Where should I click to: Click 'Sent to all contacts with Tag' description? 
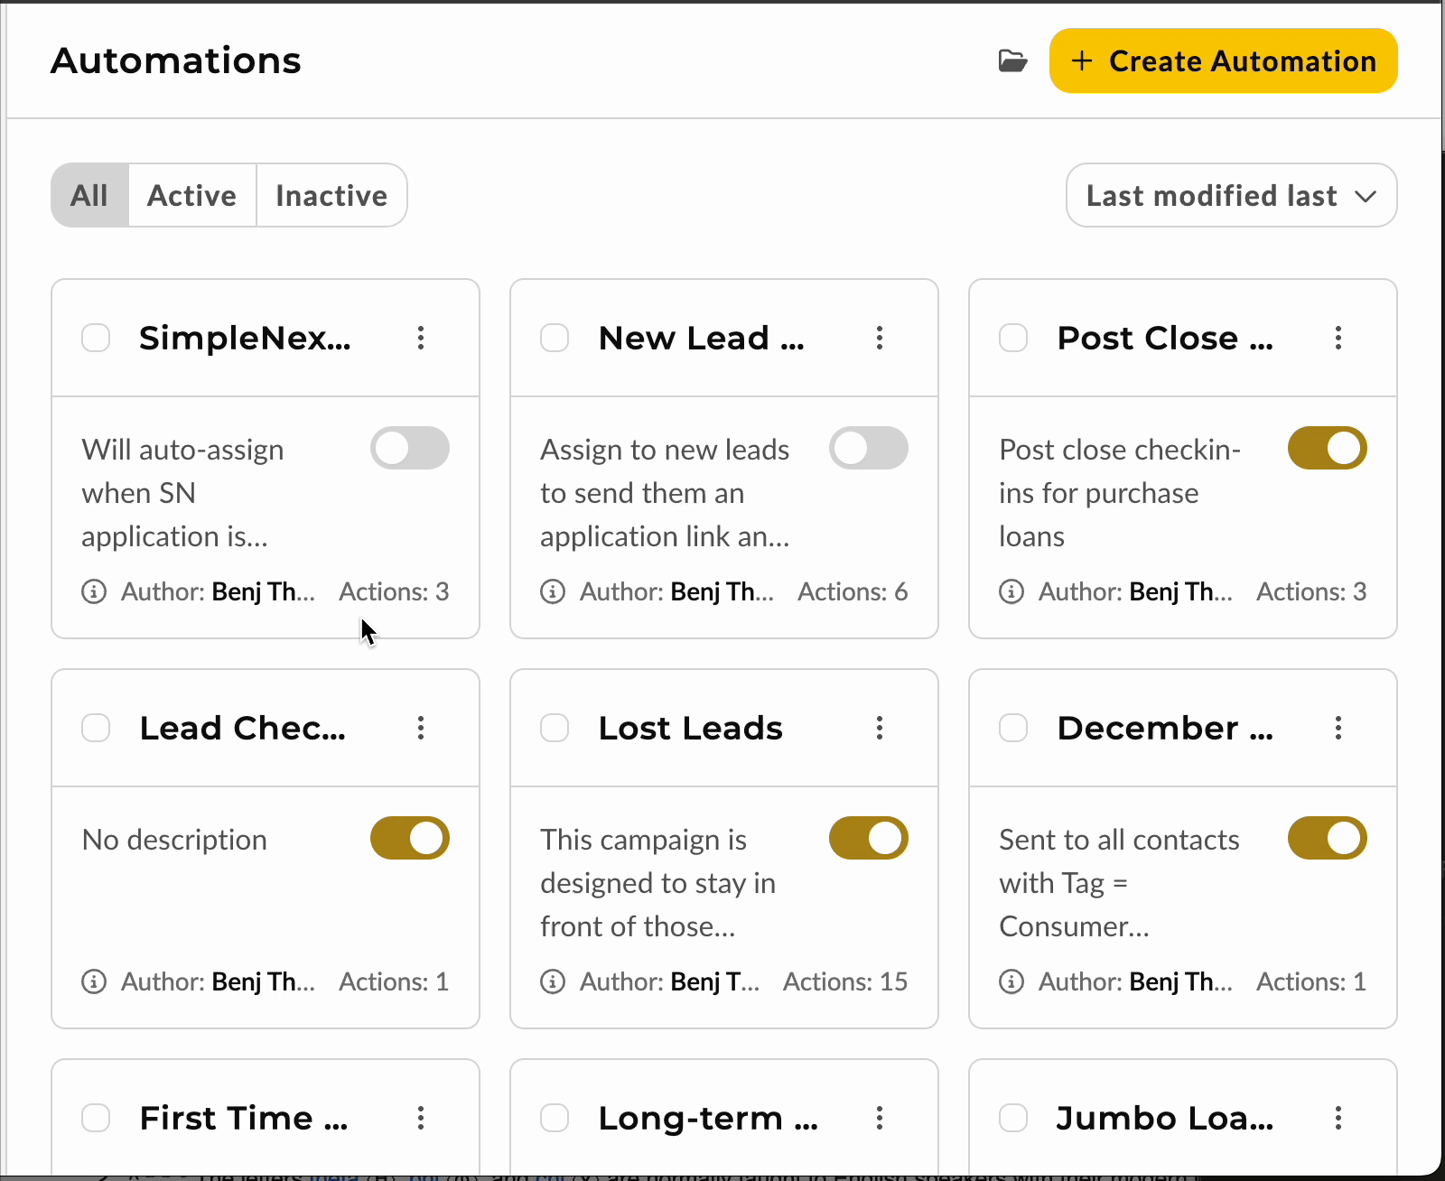[1119, 883]
